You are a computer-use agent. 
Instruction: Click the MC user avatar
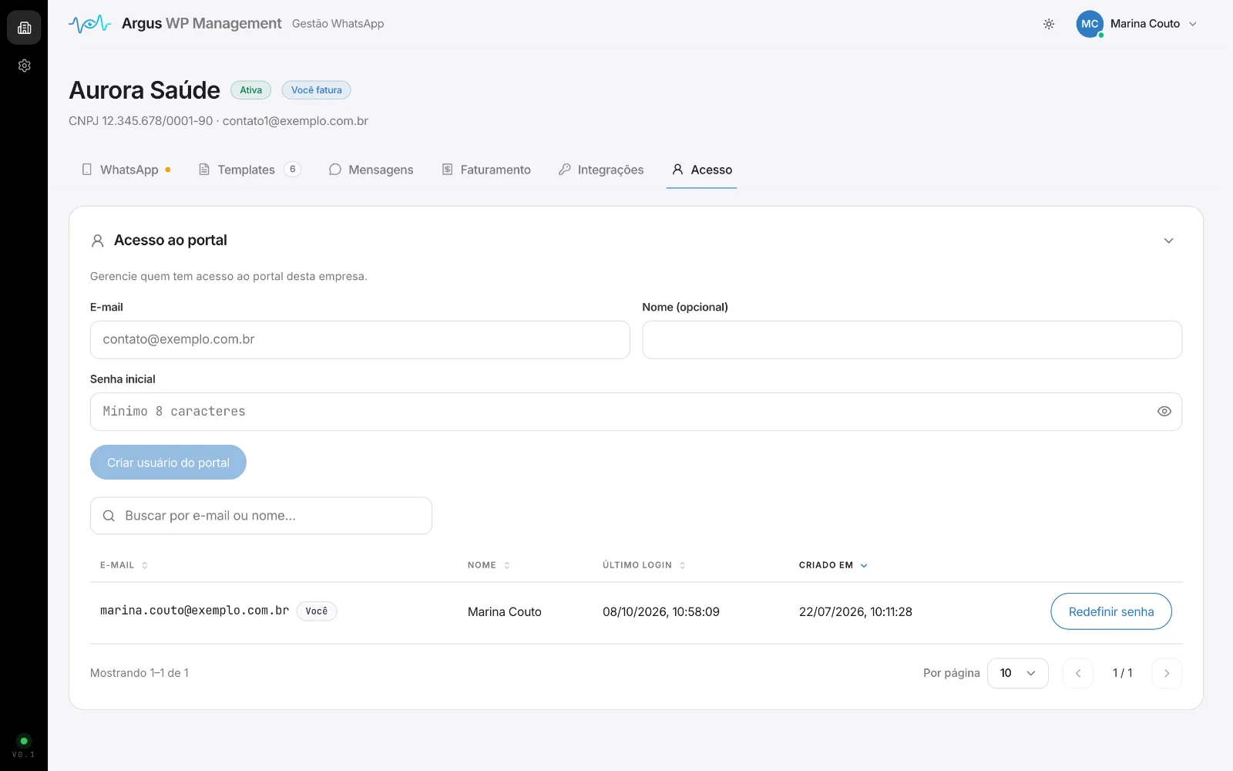pyautogui.click(x=1090, y=24)
